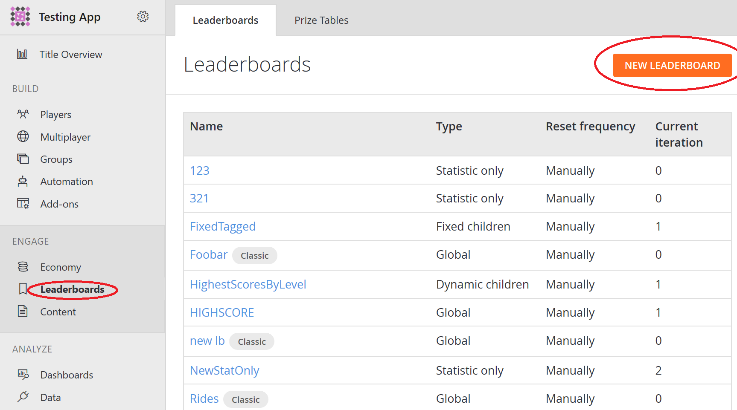The width and height of the screenshot is (737, 410).
Task: Click the NEW LEADERBOARD button
Action: pyautogui.click(x=672, y=65)
